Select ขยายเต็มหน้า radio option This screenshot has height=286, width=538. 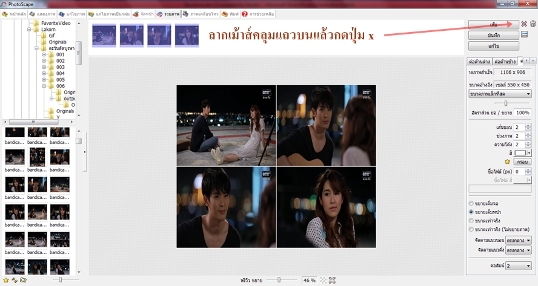point(471,212)
